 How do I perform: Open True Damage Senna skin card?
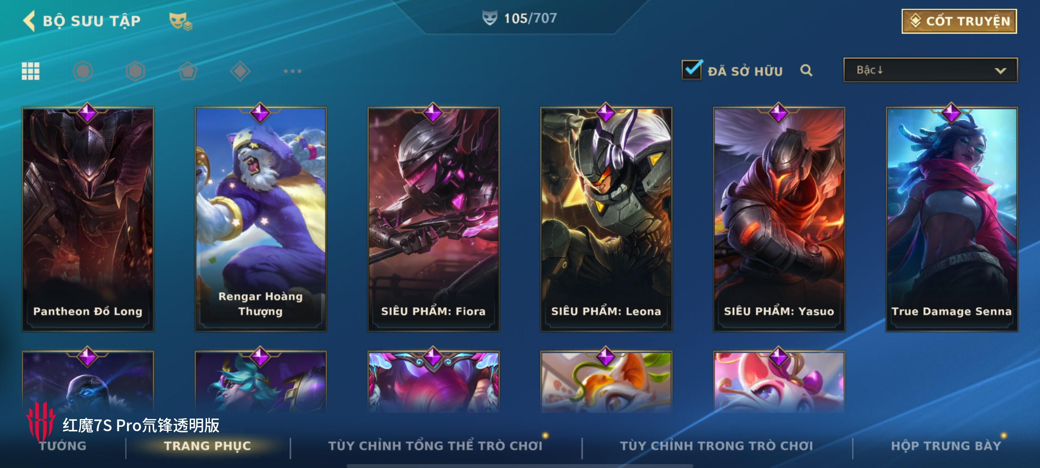pos(952,219)
